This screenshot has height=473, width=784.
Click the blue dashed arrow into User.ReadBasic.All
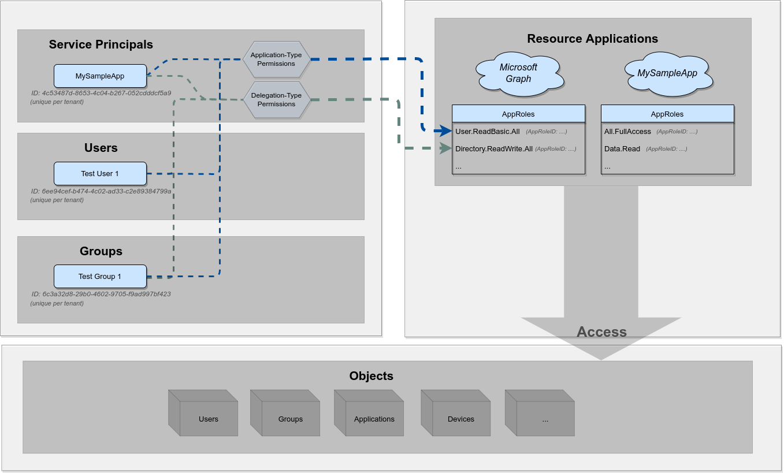(445, 131)
